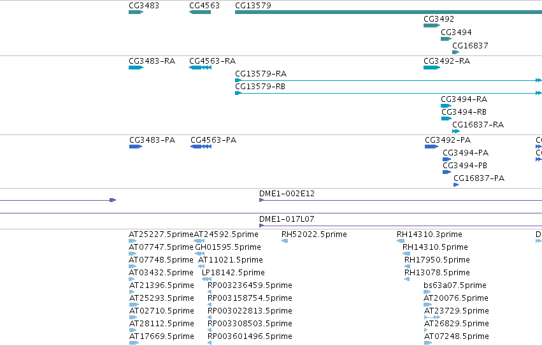
Task: Click the RH13078.5prime label
Action: click(437, 273)
